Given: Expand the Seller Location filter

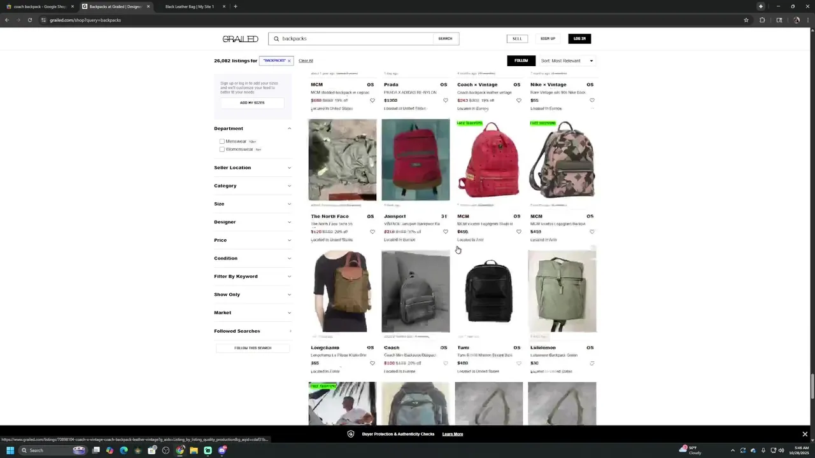Looking at the screenshot, I should [253, 168].
